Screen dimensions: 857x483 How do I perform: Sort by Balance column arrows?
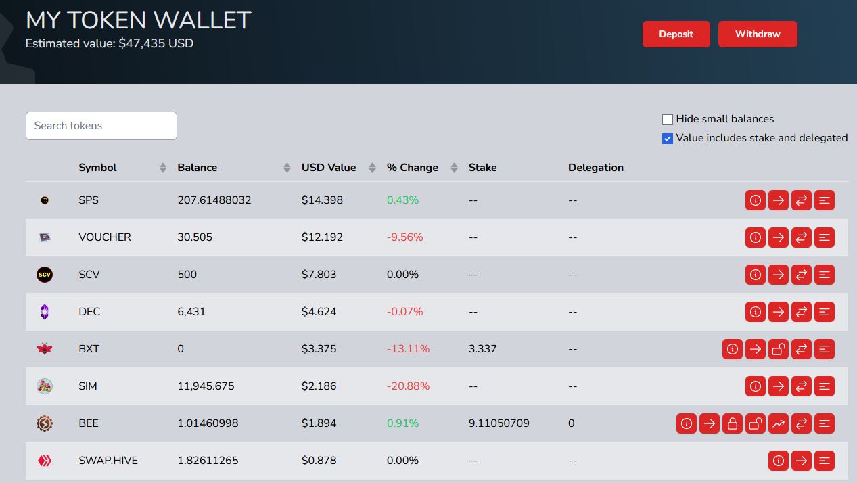pyautogui.click(x=287, y=168)
